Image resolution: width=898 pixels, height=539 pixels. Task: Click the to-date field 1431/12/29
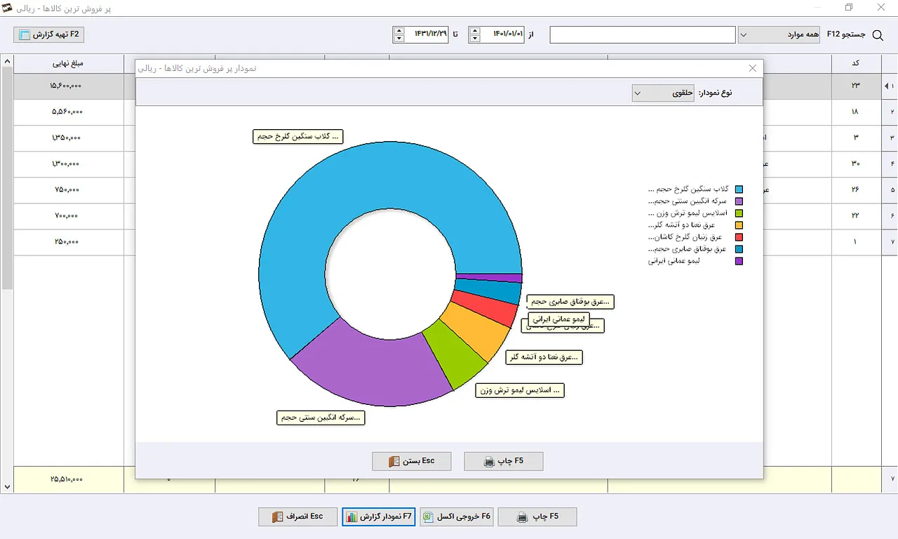[427, 34]
